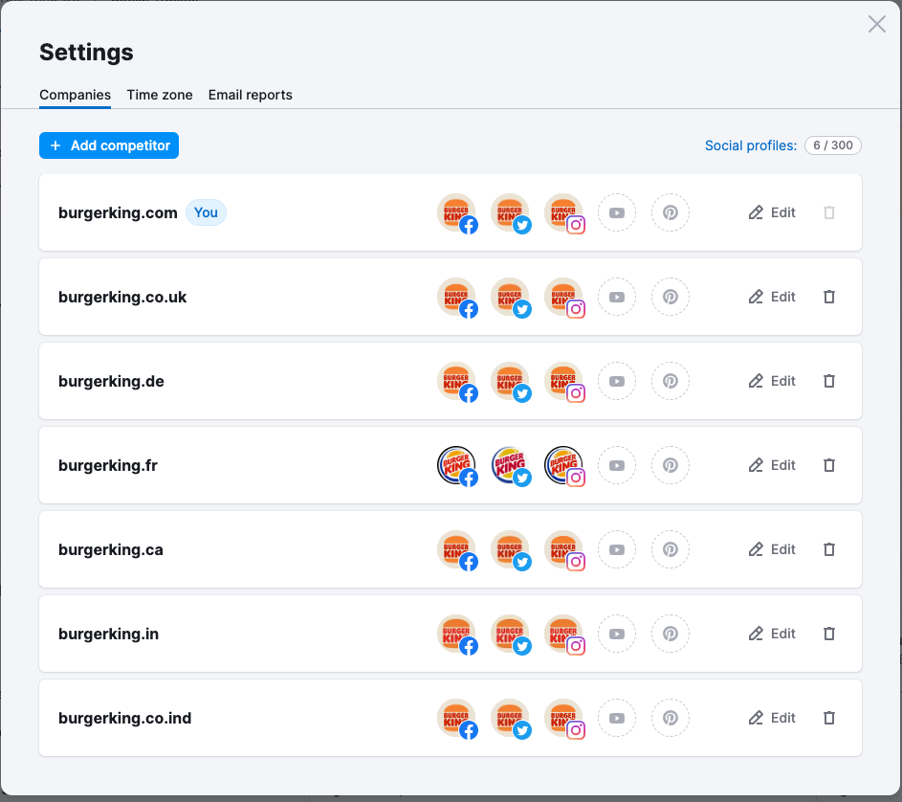Click Twitter profile icon for burgerking.co.uk

[510, 297]
